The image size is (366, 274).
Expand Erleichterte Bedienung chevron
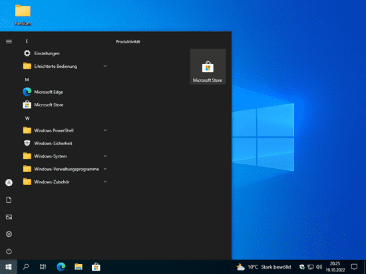[x=105, y=67]
